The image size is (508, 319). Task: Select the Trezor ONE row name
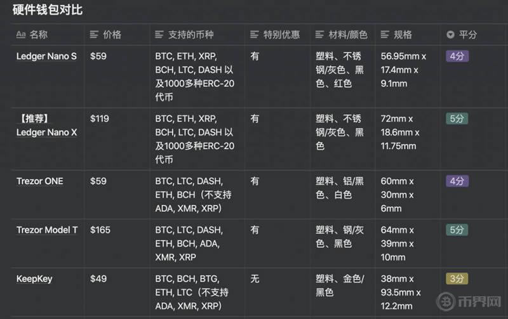(x=40, y=181)
